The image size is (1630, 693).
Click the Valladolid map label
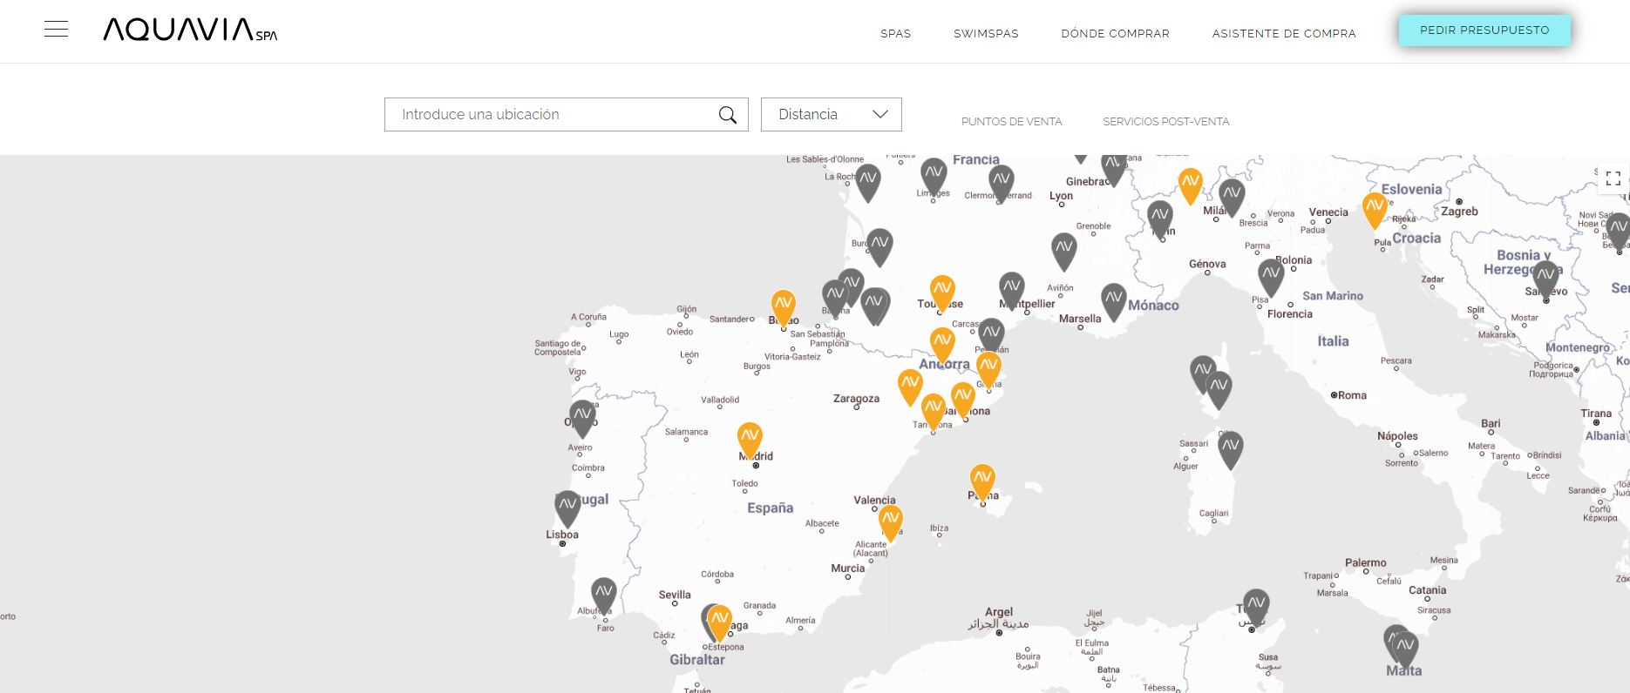720,400
